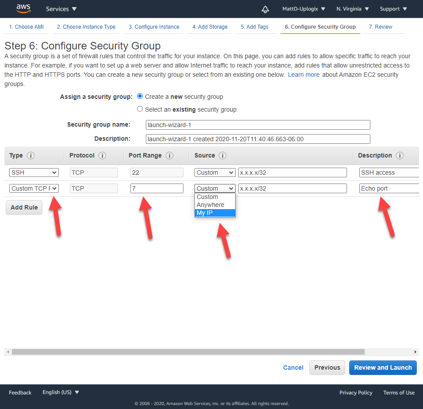Click Review and Launch button
The height and width of the screenshot is (409, 423).
pos(383,368)
